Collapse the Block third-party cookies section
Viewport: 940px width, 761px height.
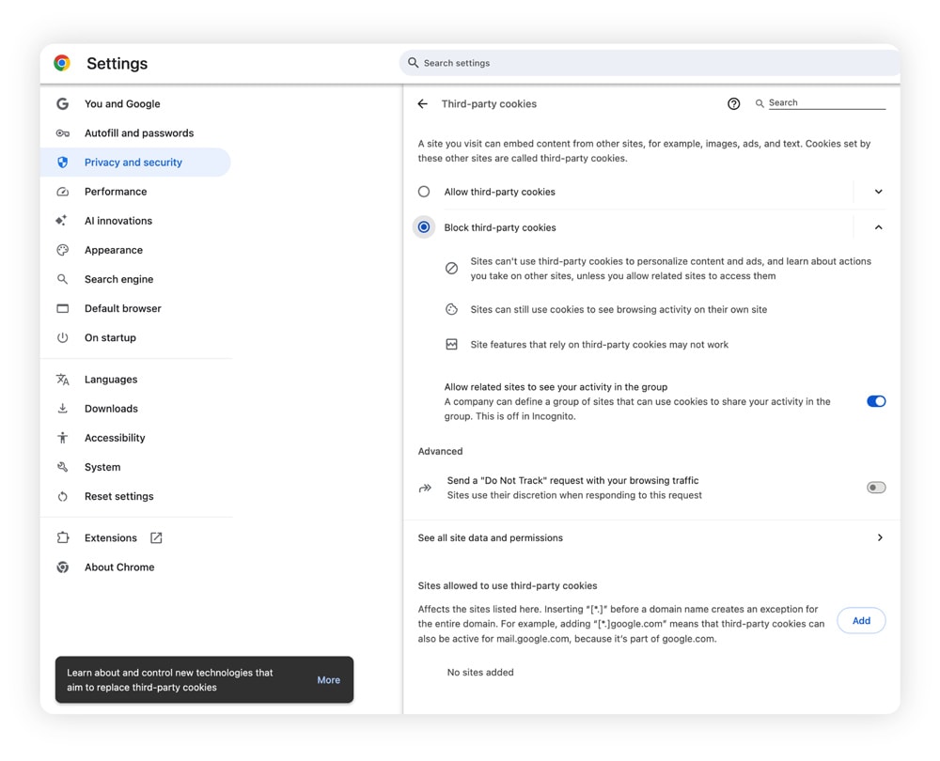pyautogui.click(x=878, y=226)
